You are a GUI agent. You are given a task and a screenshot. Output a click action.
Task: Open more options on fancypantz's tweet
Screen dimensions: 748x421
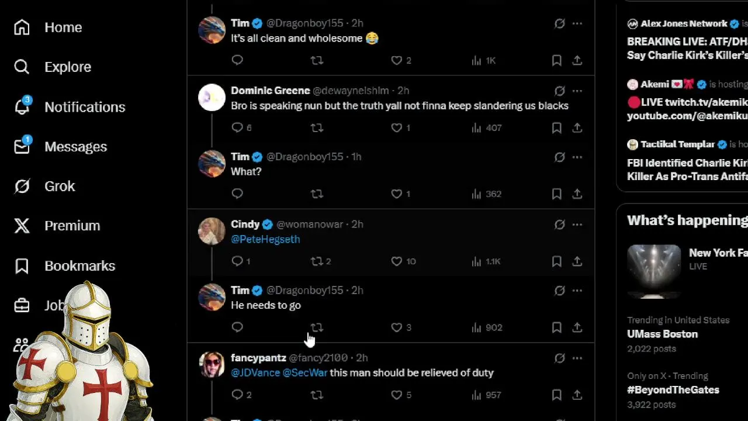pyautogui.click(x=577, y=358)
